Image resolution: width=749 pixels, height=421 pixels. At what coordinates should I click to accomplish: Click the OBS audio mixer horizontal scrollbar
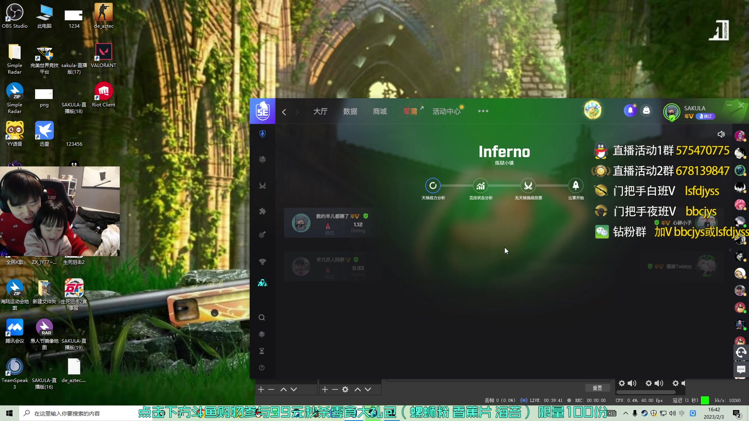646,392
